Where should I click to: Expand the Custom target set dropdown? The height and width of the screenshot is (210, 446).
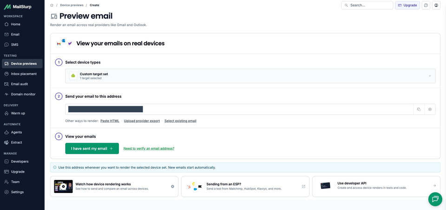coord(250,76)
